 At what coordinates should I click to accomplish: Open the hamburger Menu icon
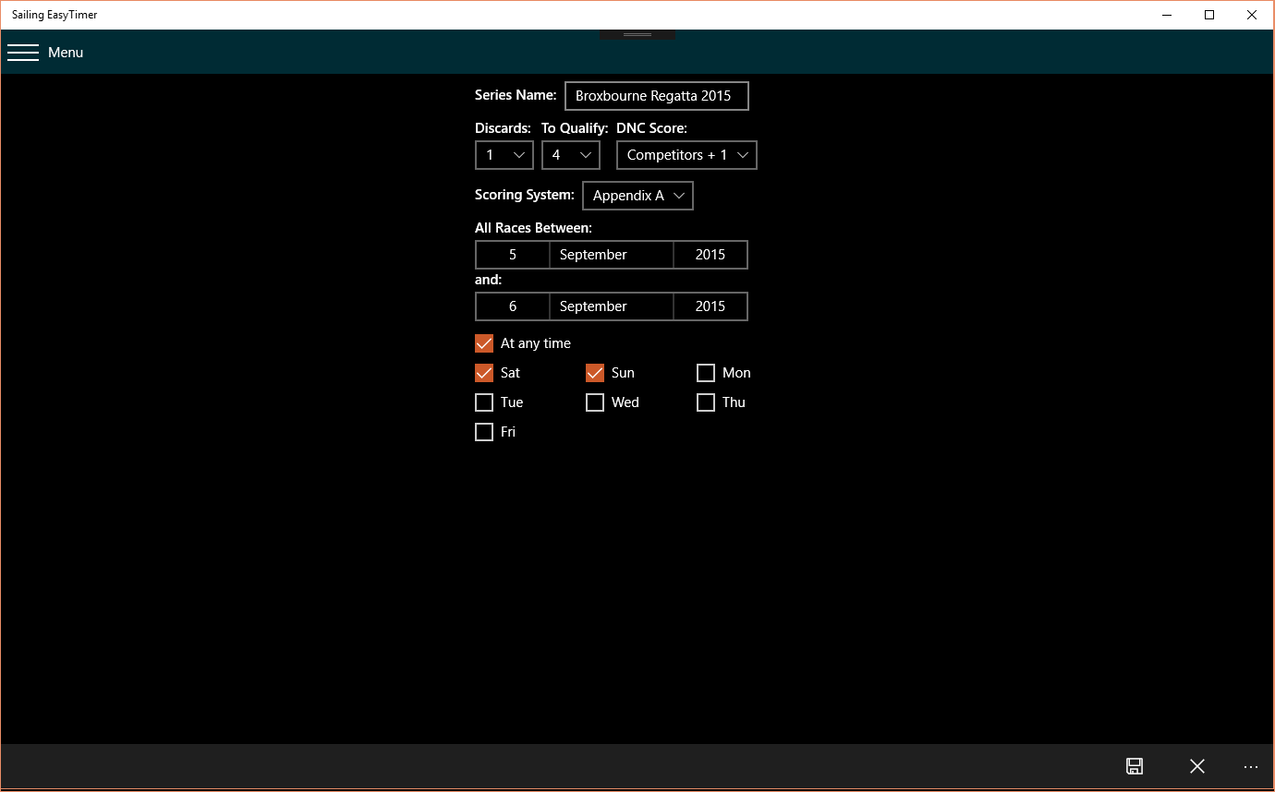(x=23, y=52)
